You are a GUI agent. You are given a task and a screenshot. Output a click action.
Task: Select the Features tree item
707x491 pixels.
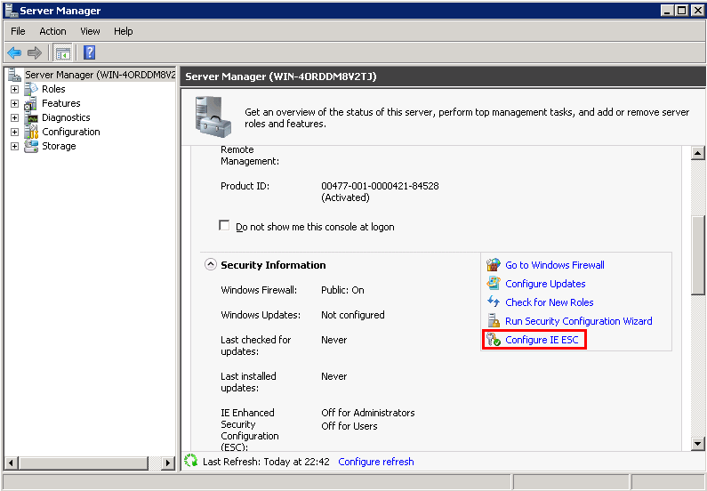[x=60, y=103]
